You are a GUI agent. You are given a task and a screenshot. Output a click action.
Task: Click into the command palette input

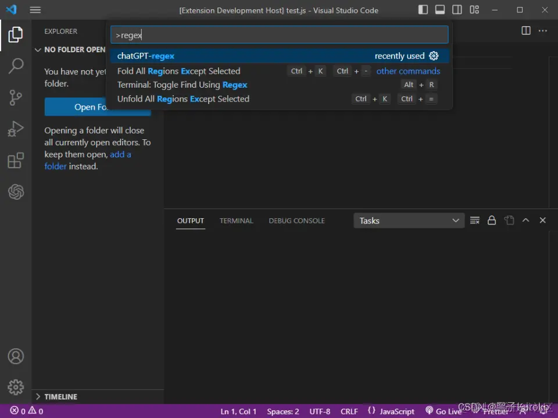coord(280,35)
